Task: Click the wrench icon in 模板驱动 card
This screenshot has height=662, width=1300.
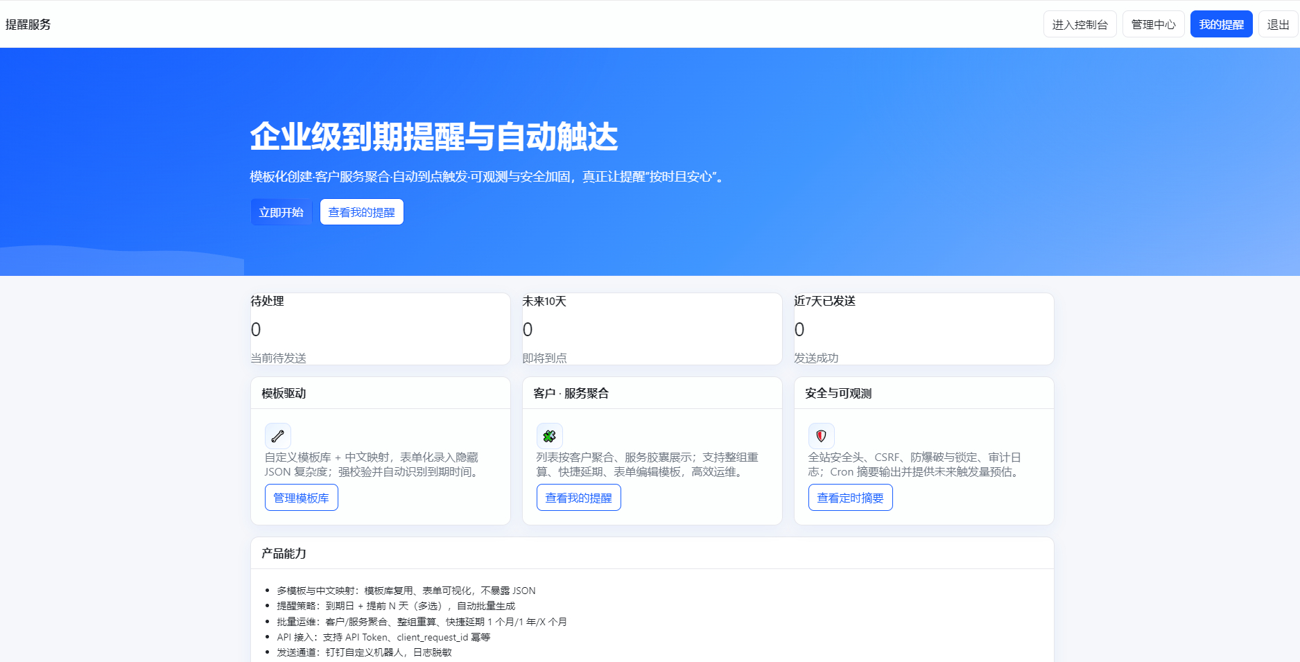Action: (x=277, y=436)
